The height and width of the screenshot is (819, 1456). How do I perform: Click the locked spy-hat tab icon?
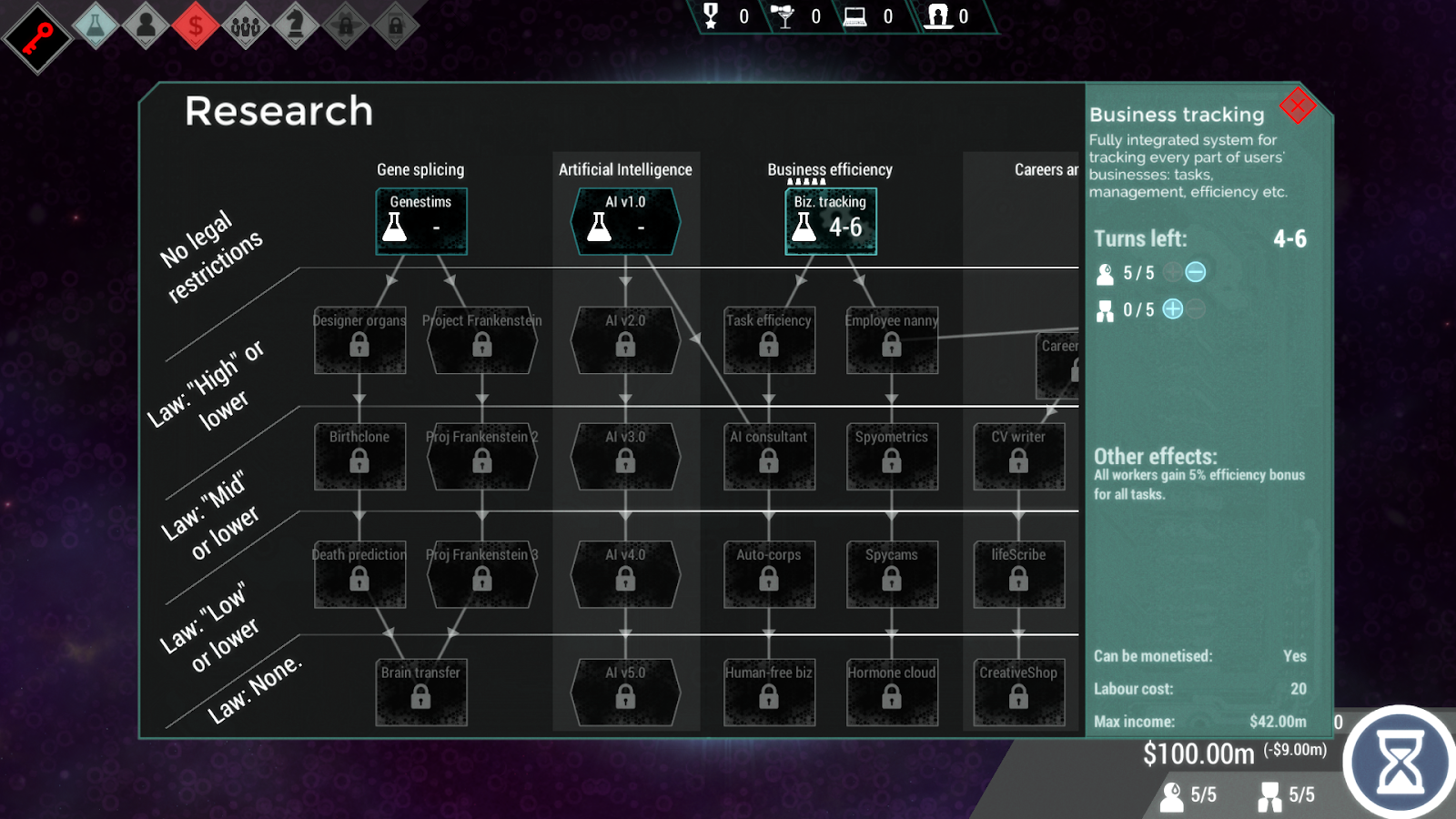pos(346,25)
